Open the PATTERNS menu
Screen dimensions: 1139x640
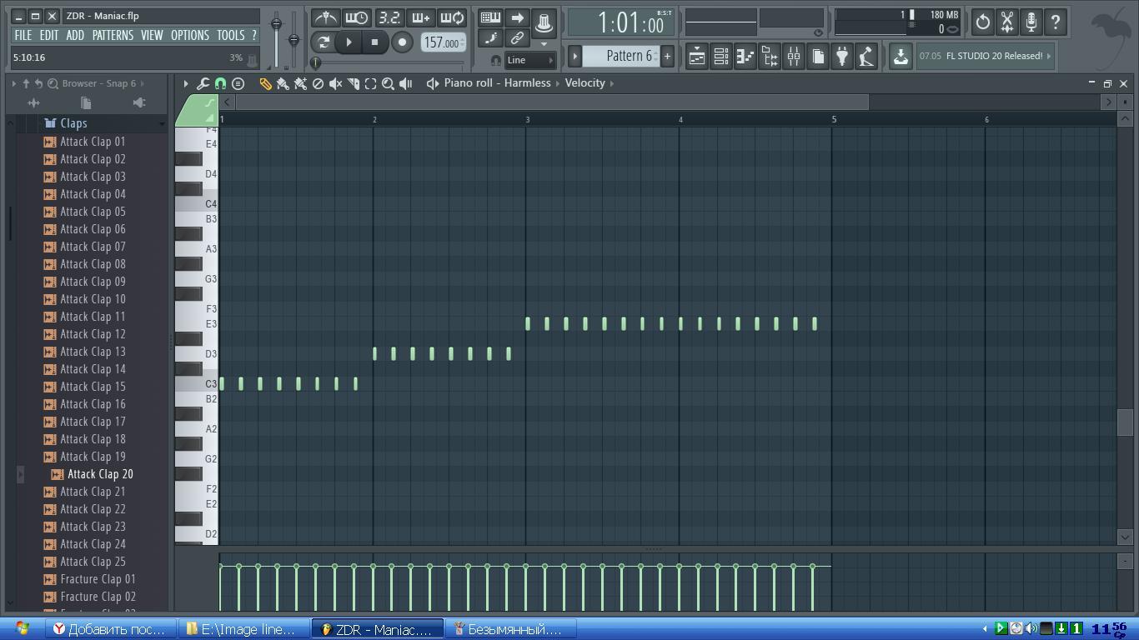coord(113,35)
